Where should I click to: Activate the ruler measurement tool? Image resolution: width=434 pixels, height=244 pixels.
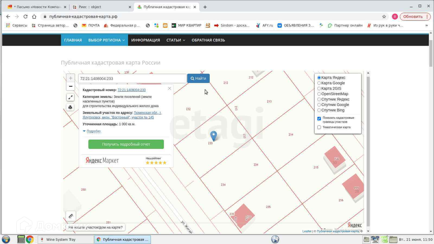point(71,216)
